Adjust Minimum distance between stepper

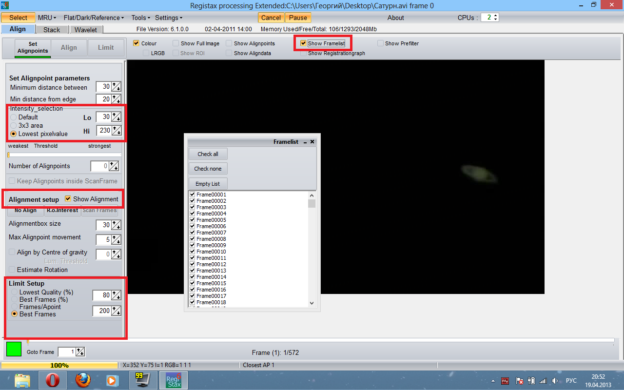(x=116, y=87)
